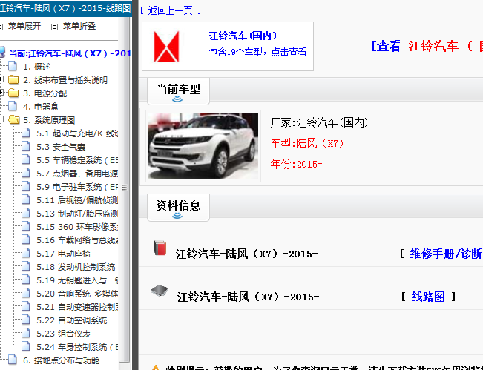The height and width of the screenshot is (370, 483).
Task: Open tree item 5.23 组合仪表
Action: (64, 334)
